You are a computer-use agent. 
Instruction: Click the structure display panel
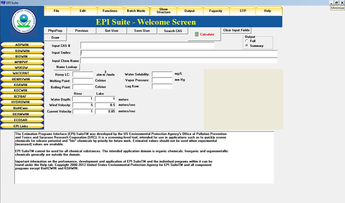click(243, 99)
